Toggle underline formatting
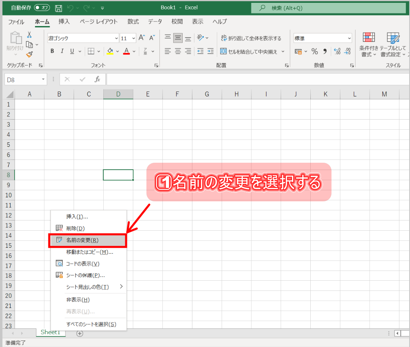Screen dimensions: 410x347 click(72, 51)
